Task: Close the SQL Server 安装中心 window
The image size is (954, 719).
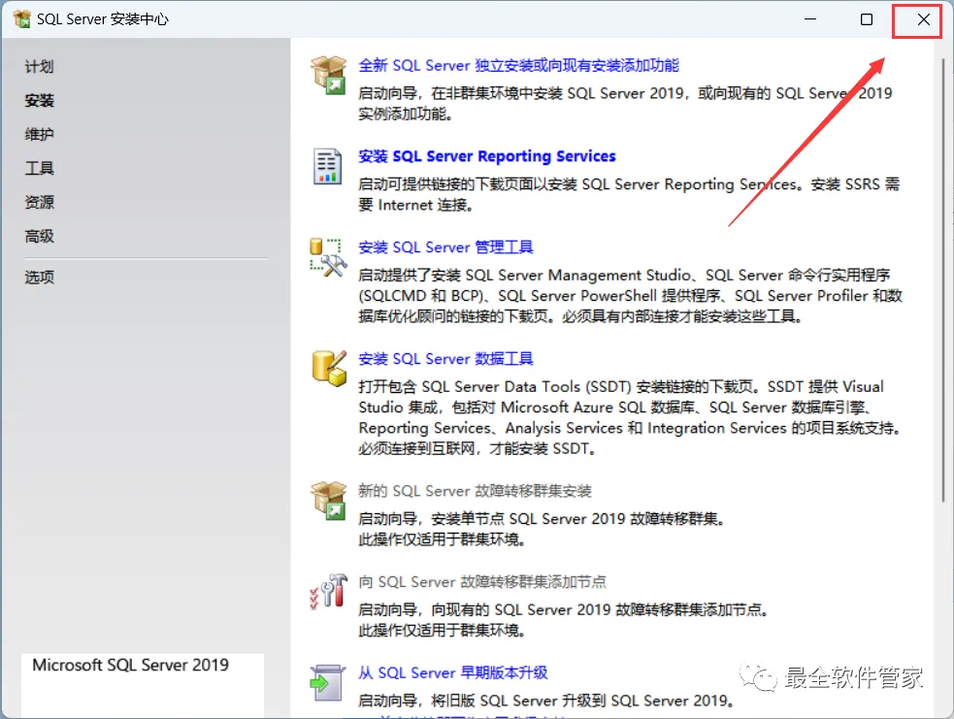Action: (x=923, y=19)
